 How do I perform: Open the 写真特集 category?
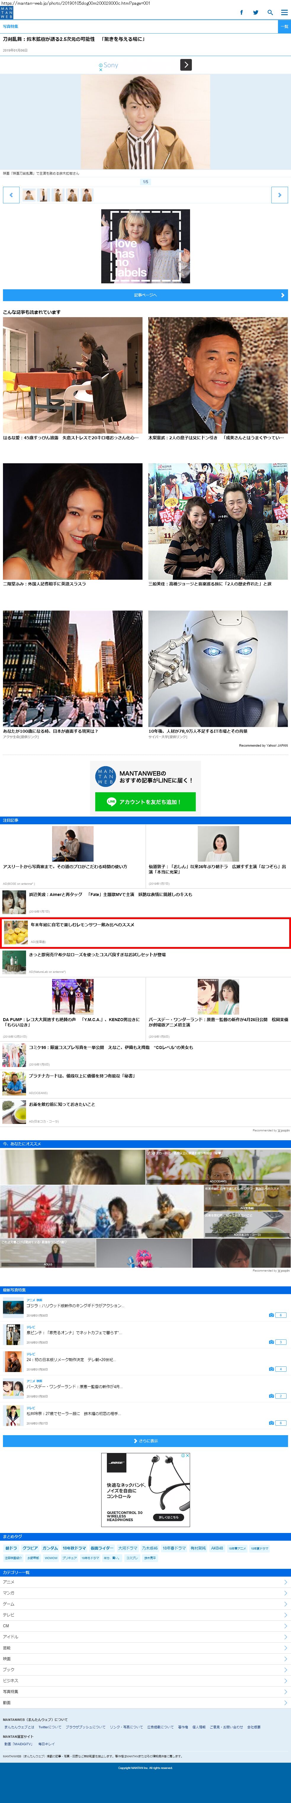[x=146, y=1692]
